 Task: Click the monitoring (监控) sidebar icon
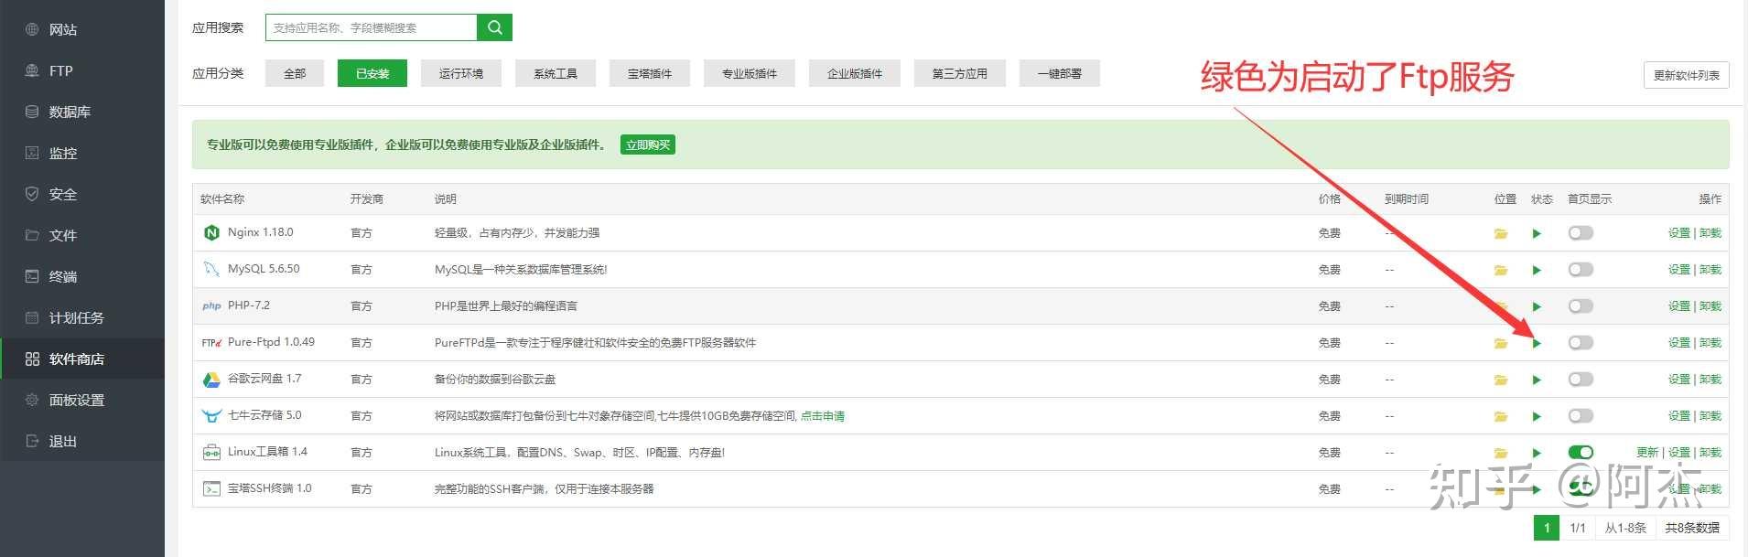[32, 153]
